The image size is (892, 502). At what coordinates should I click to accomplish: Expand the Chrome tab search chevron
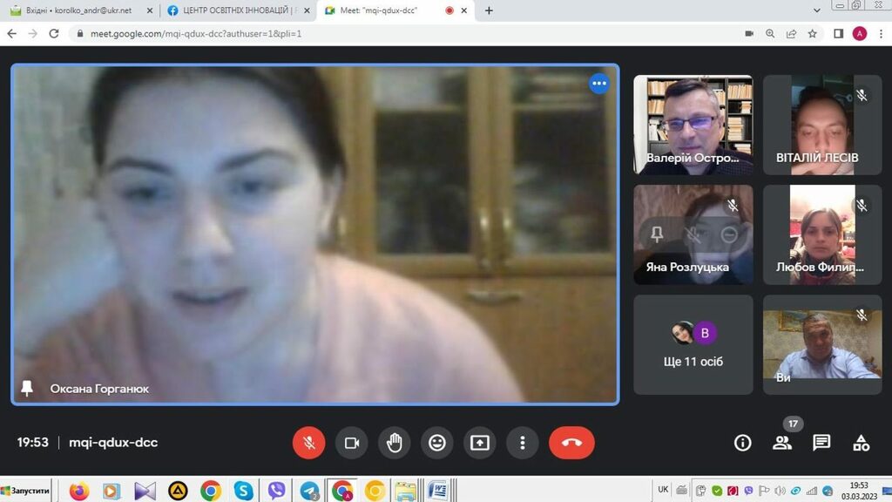[x=816, y=10]
